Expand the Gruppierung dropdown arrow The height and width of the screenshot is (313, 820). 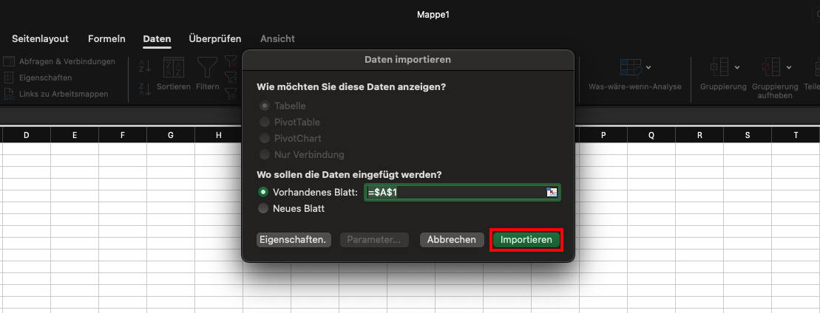(x=737, y=68)
